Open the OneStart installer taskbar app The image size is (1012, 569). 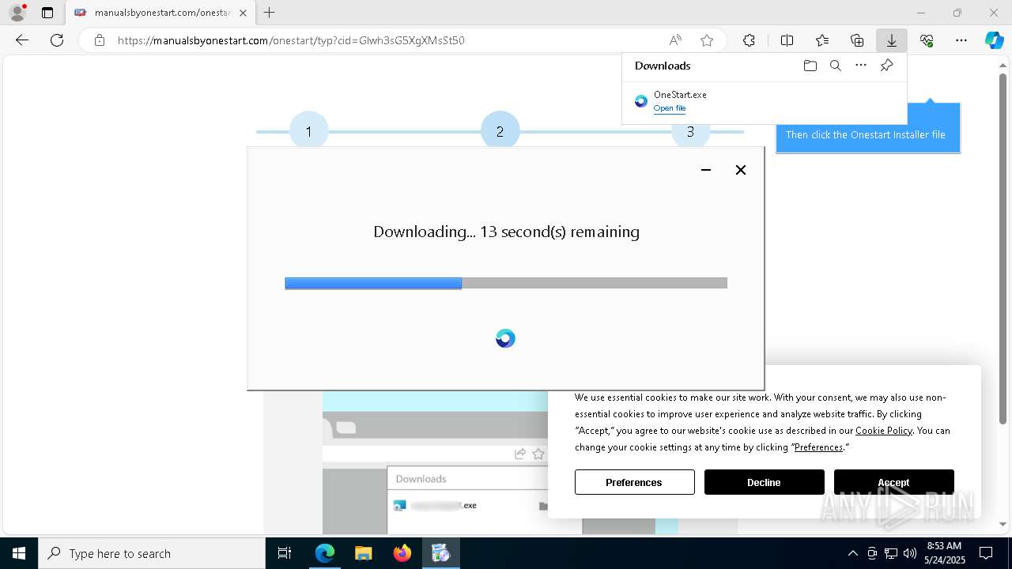click(x=440, y=553)
